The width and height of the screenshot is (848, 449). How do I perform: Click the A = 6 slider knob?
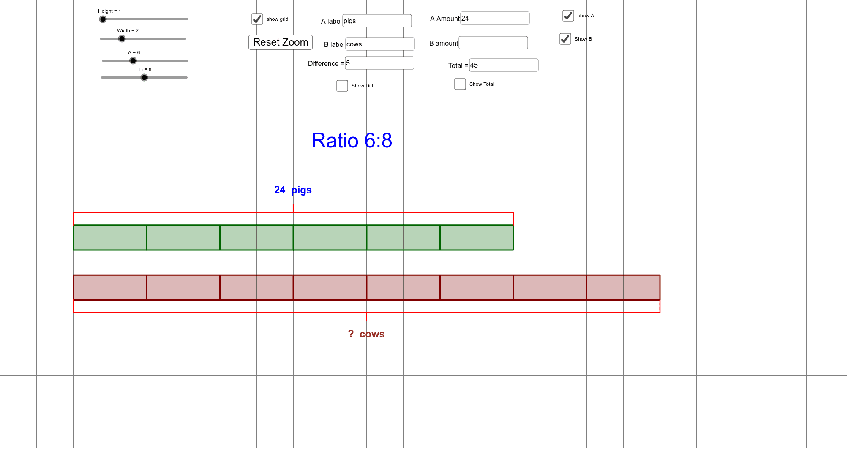133,60
